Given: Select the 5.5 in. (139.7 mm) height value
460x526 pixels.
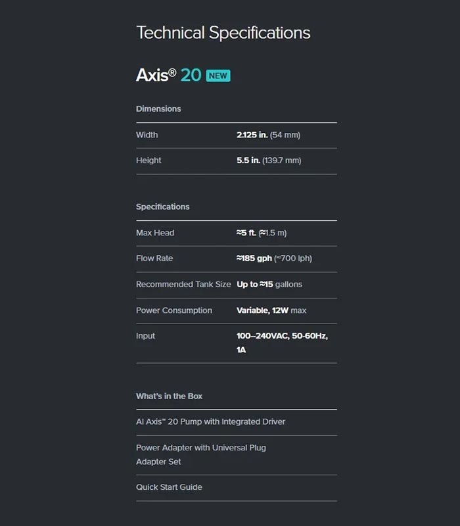Looking at the screenshot, I should (x=269, y=160).
